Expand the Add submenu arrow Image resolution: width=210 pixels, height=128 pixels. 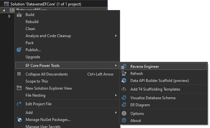click(116, 113)
